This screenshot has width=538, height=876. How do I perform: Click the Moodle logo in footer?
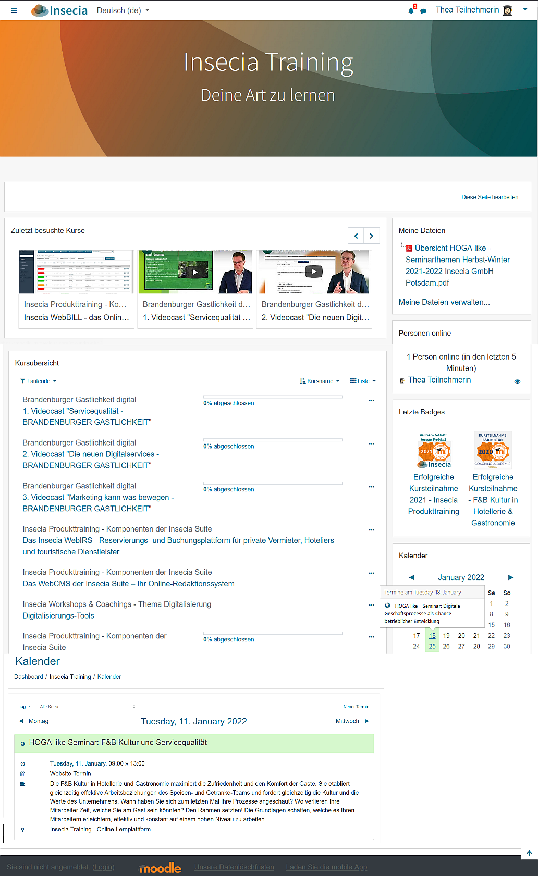[x=161, y=868]
